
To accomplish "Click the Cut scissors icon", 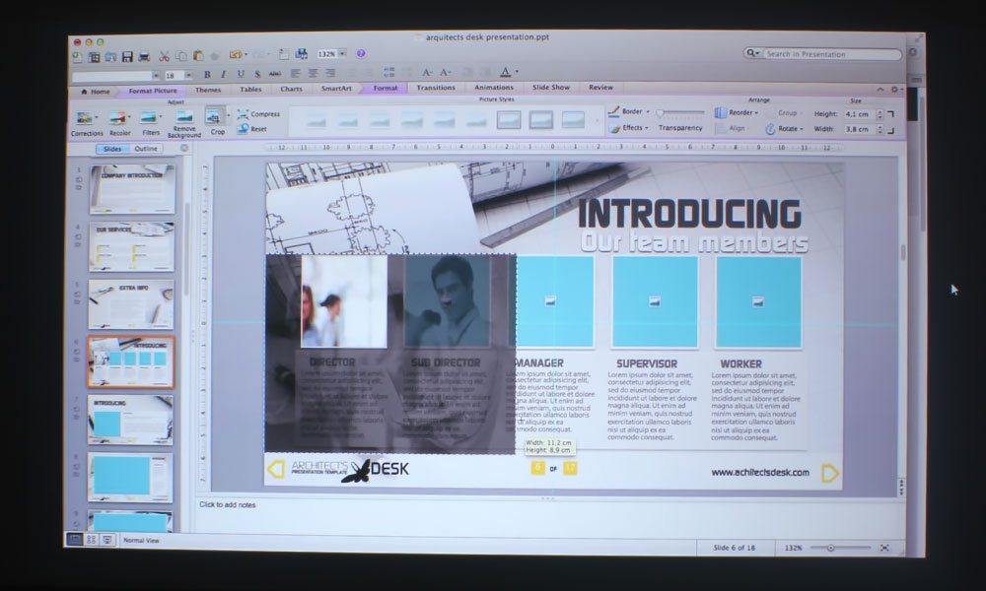I will (x=165, y=56).
